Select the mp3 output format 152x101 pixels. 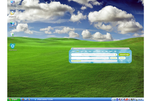(78, 51)
